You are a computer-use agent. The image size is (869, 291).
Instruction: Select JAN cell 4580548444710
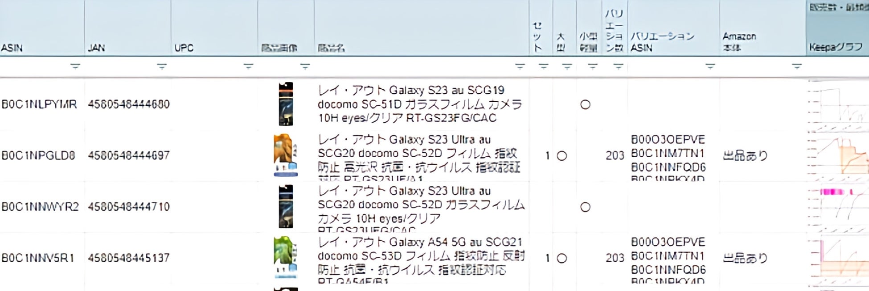pyautogui.click(x=129, y=207)
